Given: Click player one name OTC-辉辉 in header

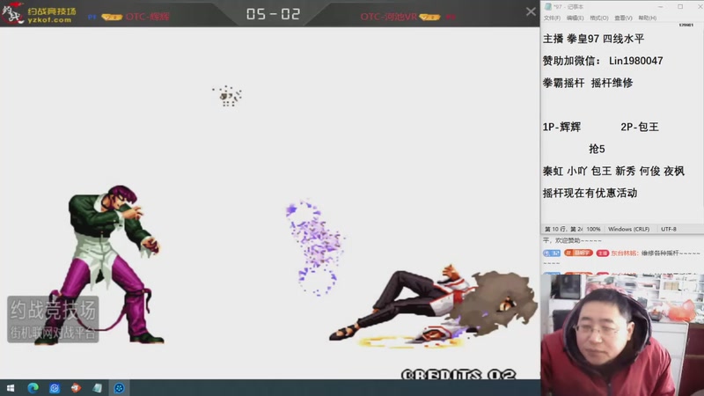Looking at the screenshot, I should point(147,17).
